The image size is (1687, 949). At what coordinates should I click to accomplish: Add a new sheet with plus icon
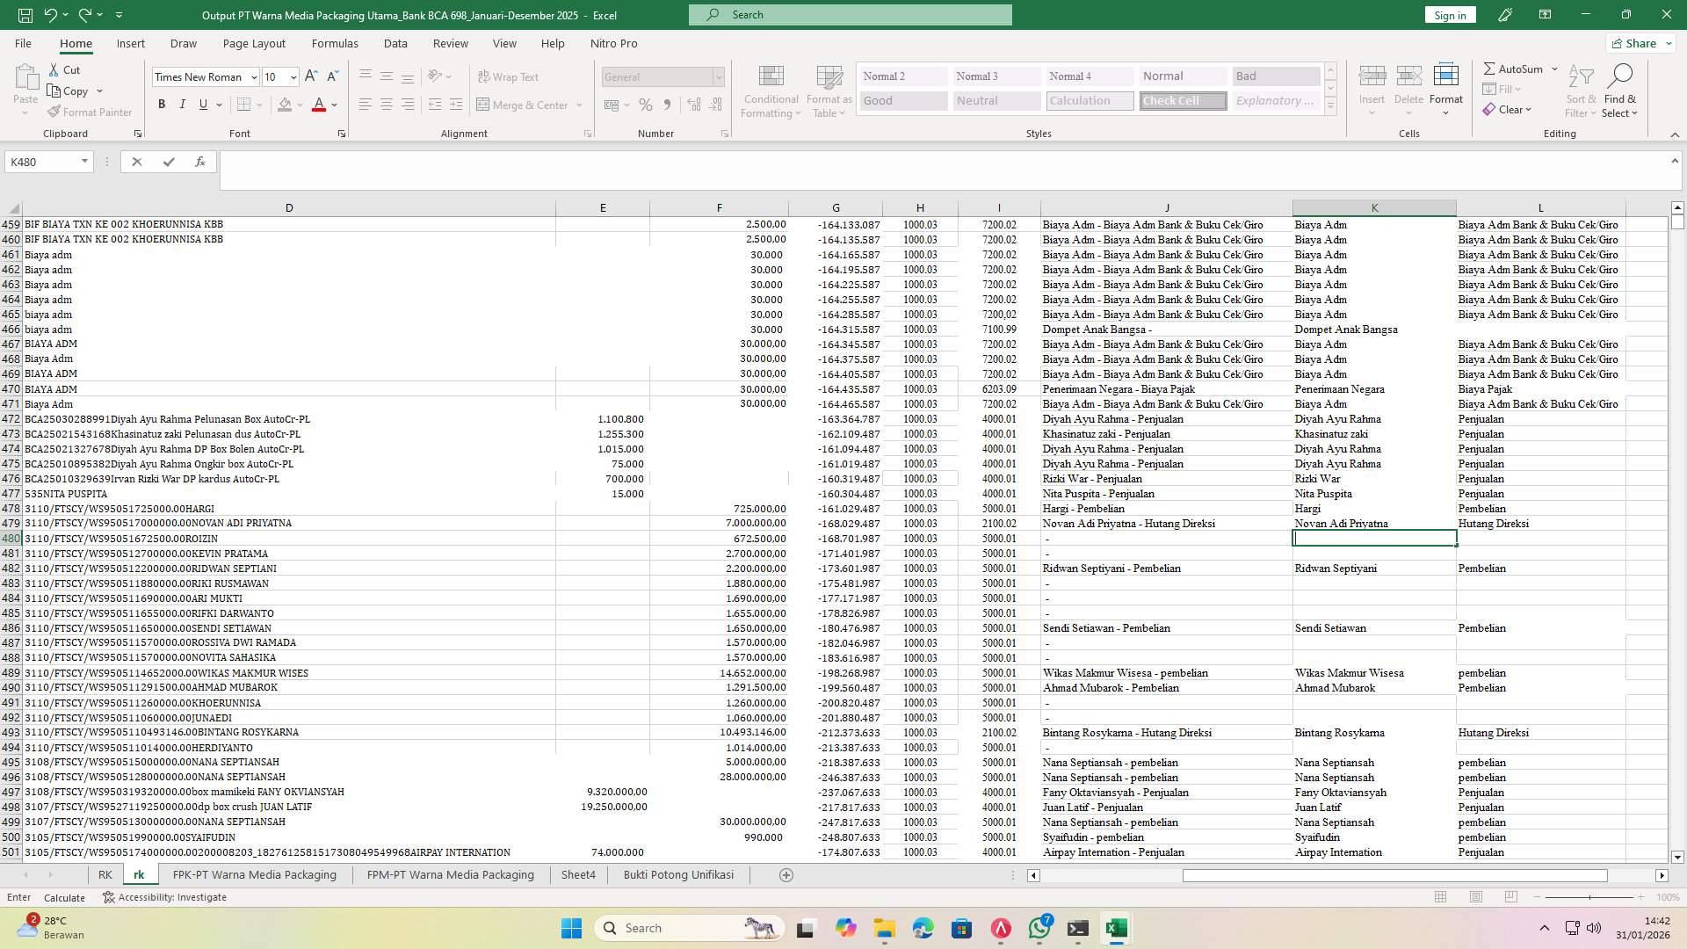click(786, 875)
